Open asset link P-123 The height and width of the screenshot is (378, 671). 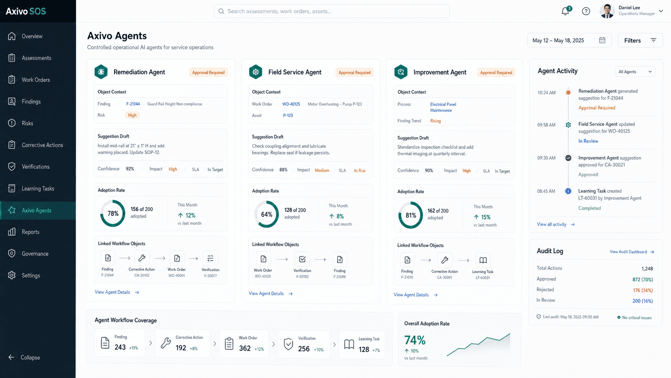point(288,115)
